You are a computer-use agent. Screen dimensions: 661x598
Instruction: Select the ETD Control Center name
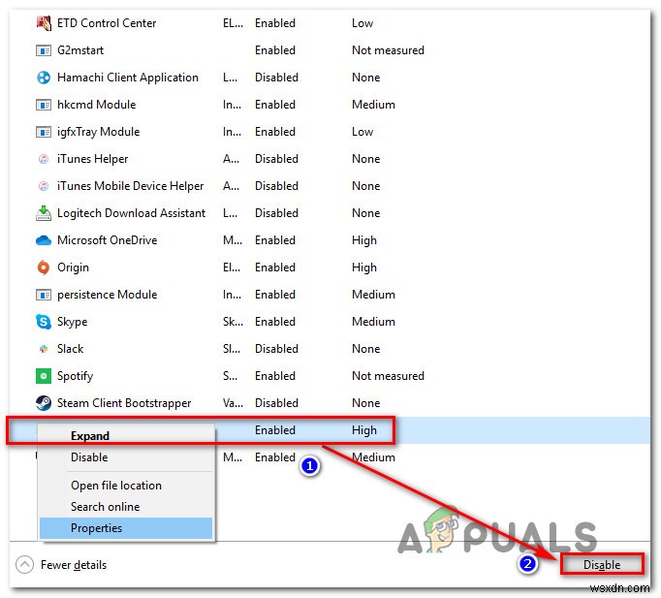pyautogui.click(x=107, y=23)
